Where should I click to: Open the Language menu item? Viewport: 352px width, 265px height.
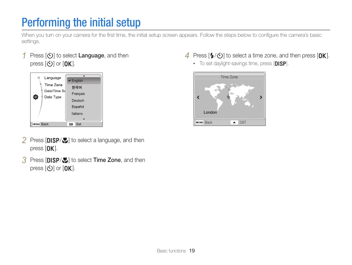tap(52, 78)
